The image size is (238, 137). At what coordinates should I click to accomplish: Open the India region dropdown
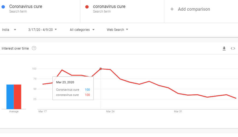[x=9, y=30]
